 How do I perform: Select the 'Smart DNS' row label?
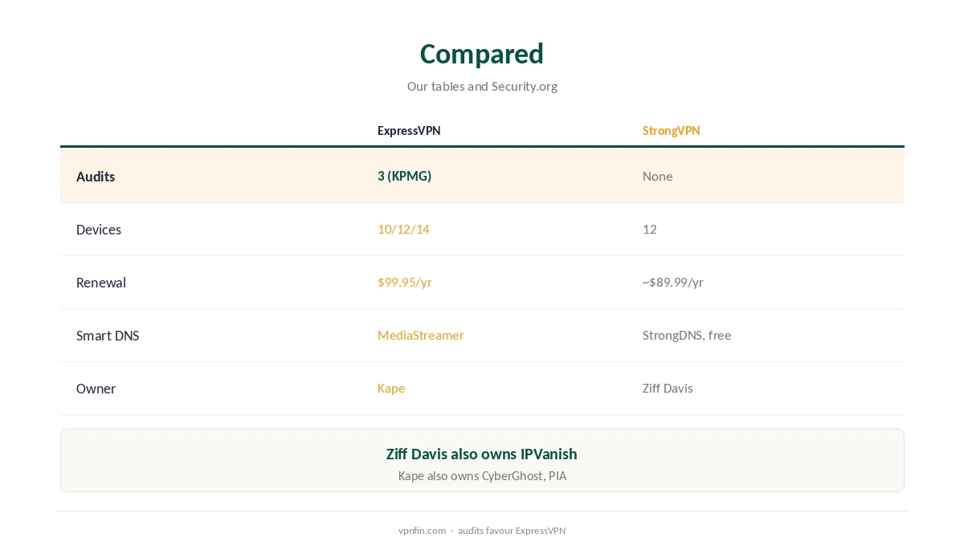(x=108, y=336)
